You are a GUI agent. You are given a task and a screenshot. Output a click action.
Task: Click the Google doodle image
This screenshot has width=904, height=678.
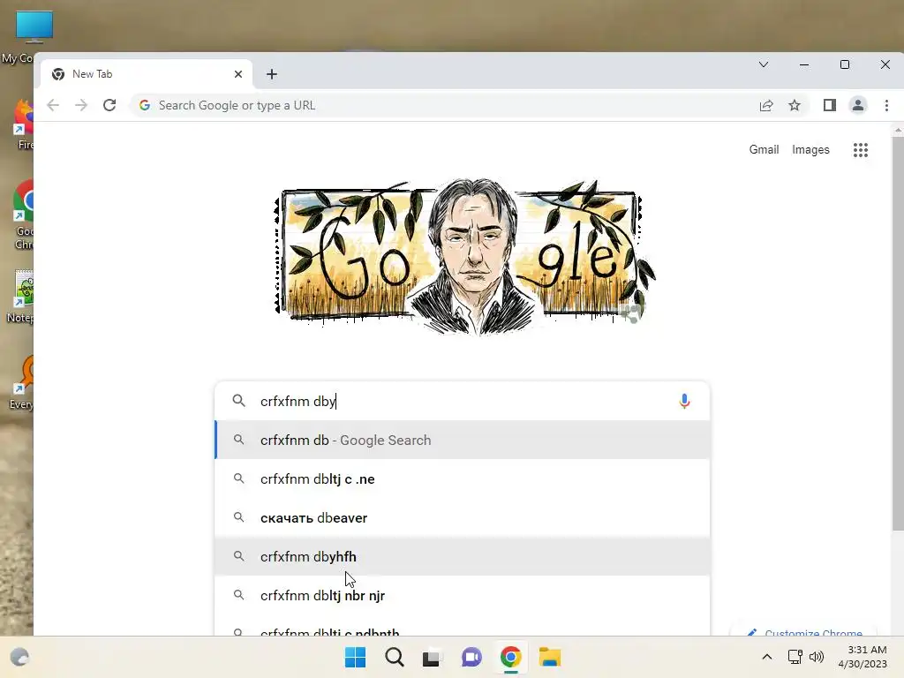coord(464,256)
